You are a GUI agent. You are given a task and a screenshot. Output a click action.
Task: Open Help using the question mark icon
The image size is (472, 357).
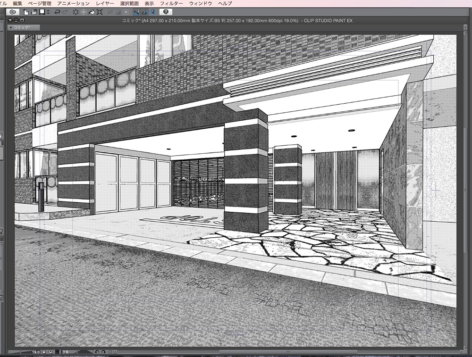click(x=166, y=13)
